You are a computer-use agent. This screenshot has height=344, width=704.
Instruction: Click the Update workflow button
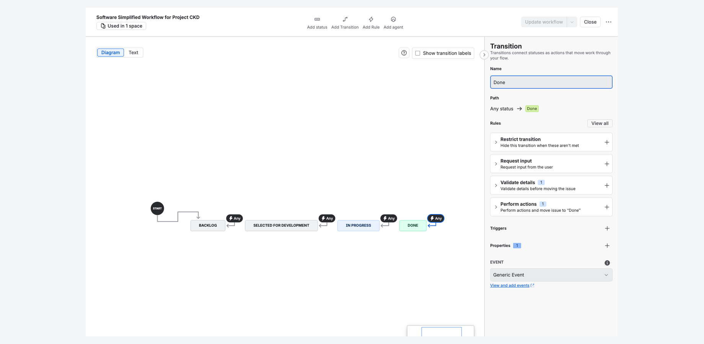pos(544,22)
